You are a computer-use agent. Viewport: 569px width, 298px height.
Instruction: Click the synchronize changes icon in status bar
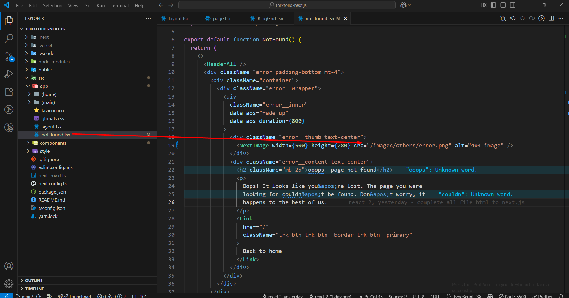coord(39,296)
